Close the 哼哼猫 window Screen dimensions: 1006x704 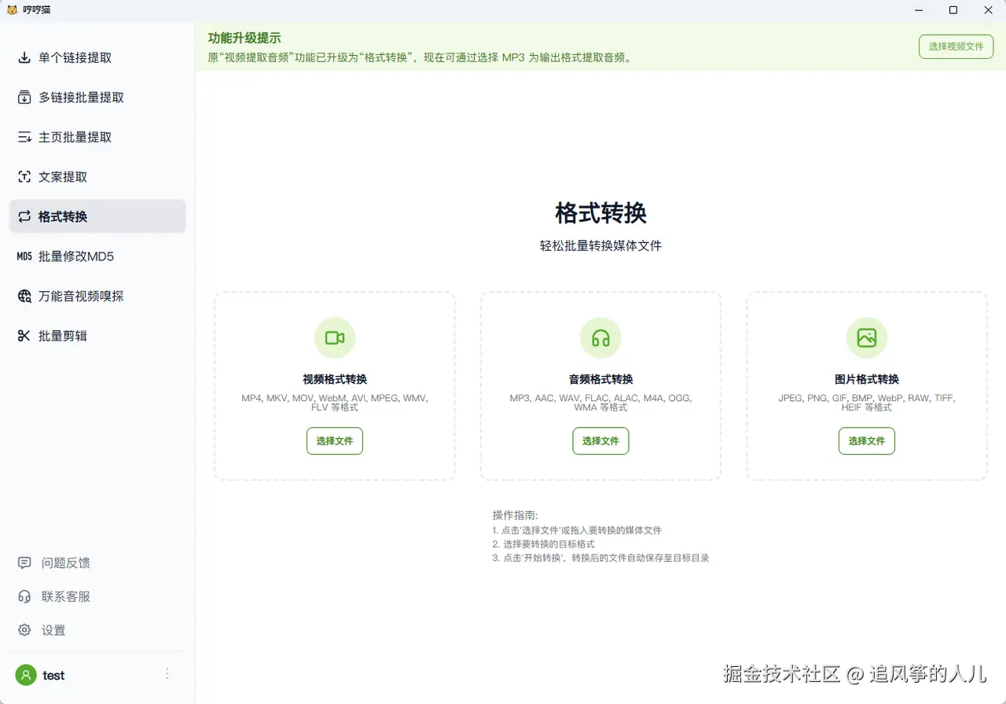tap(988, 10)
